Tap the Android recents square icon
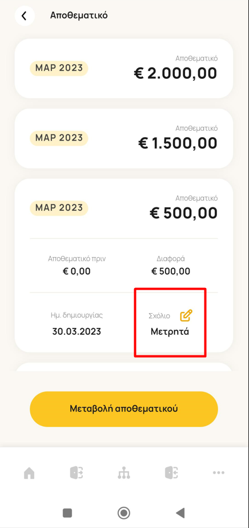Screen dimensions: 249x528 click(67, 513)
